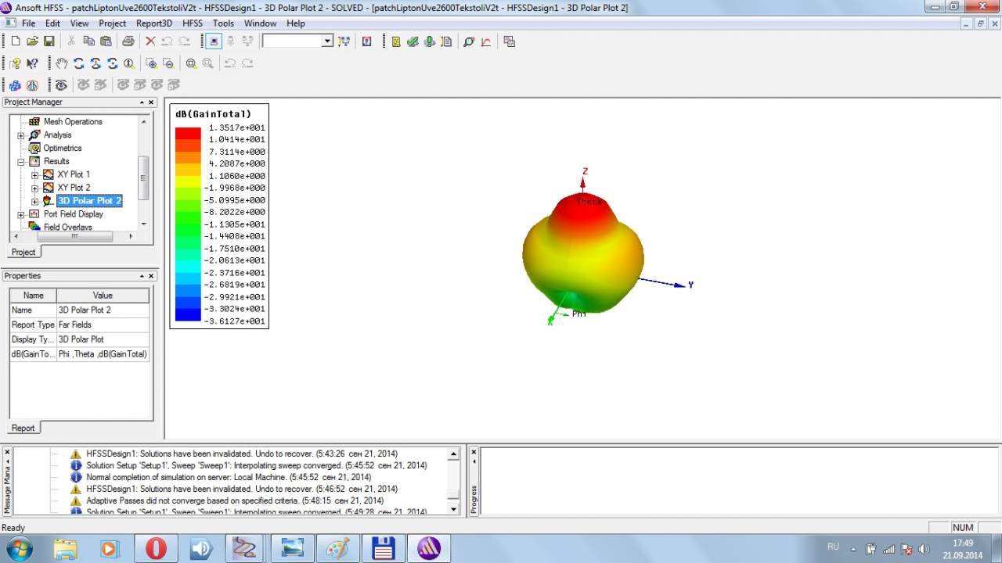
Task: Open Opera browser from the taskbar
Action: pyautogui.click(x=156, y=548)
